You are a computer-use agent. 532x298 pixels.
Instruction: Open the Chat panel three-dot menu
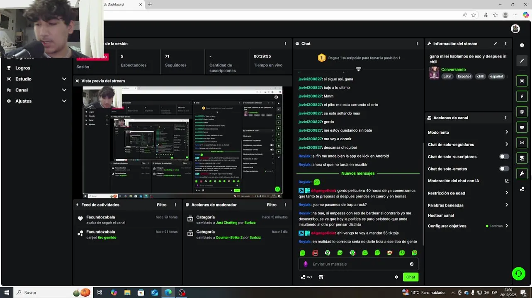pos(417,43)
